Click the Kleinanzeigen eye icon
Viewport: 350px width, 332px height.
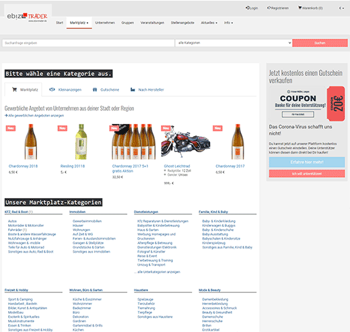(52, 90)
